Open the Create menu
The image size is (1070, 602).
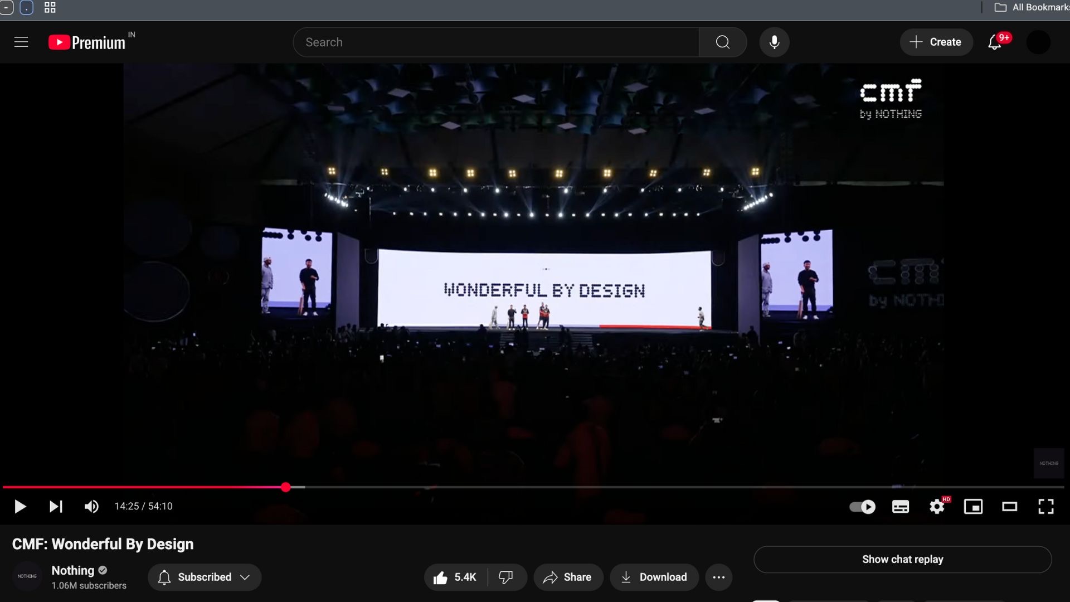click(936, 42)
